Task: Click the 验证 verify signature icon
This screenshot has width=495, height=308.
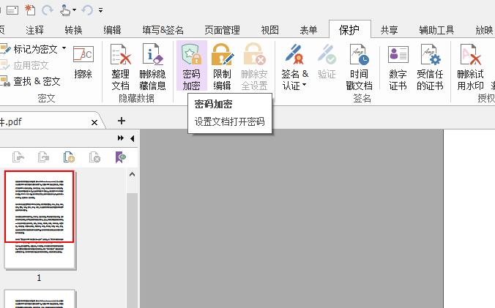Action: click(327, 61)
